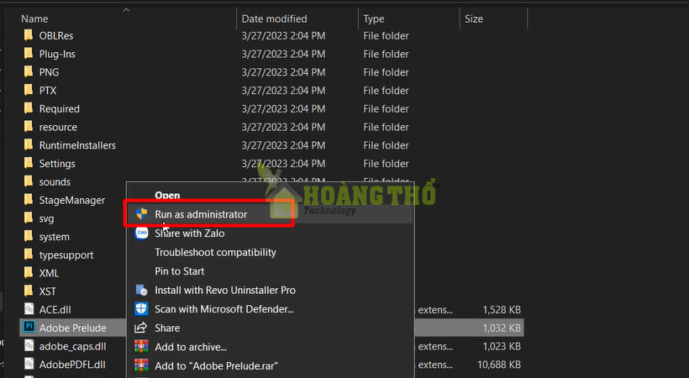Sort files by Name column header
Image resolution: width=689 pixels, height=378 pixels.
click(34, 18)
